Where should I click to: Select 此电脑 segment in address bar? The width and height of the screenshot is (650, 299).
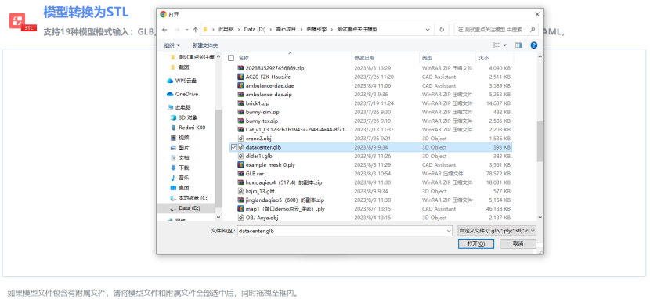point(226,30)
